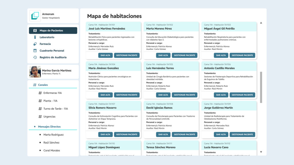The width and height of the screenshot is (294, 165).
Task: Click the Mensajes Directos header
Action: click(x=49, y=126)
